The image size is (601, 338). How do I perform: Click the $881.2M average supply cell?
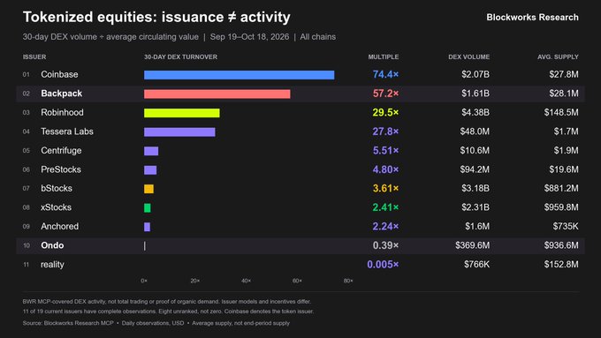[x=561, y=188]
